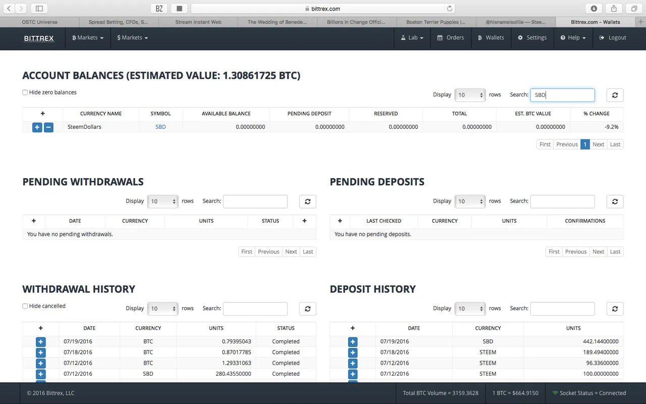Expand the 96.33600000 STEEM deposit row

(x=353, y=364)
